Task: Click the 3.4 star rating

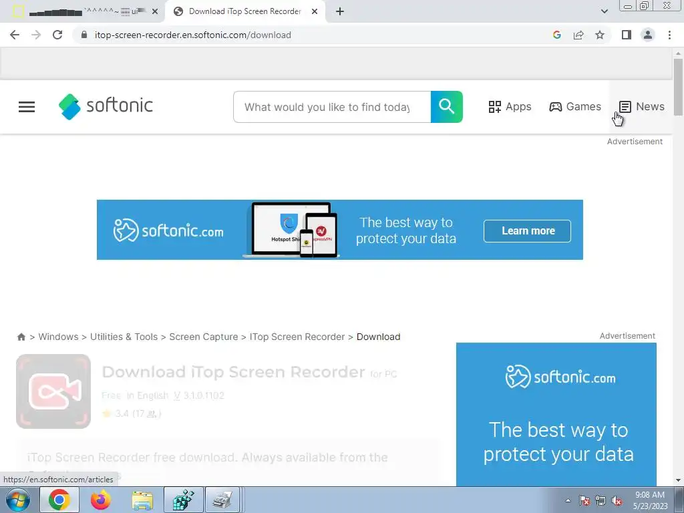Action: click(x=132, y=413)
